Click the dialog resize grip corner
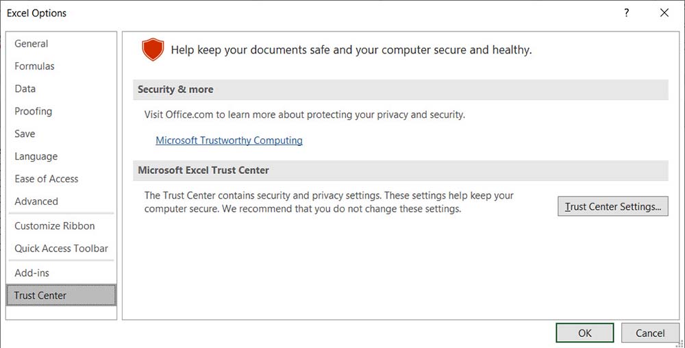This screenshot has height=348, width=685. [680, 343]
